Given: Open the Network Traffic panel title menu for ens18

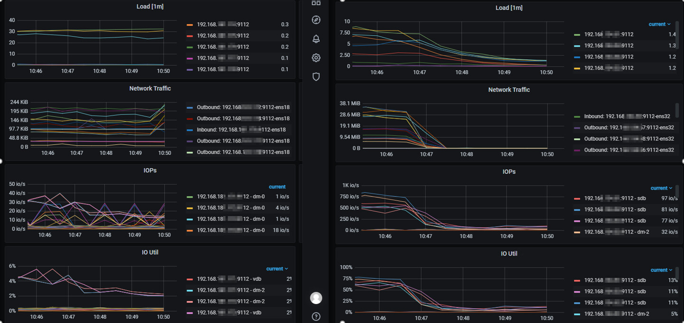Looking at the screenshot, I should [x=150, y=88].
